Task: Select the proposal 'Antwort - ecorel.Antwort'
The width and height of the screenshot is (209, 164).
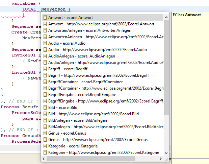Action: click(x=103, y=18)
